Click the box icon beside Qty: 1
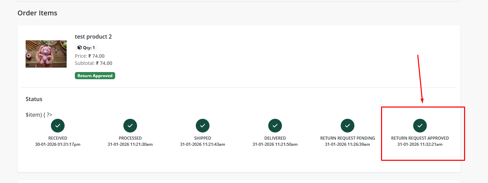 tap(80, 48)
